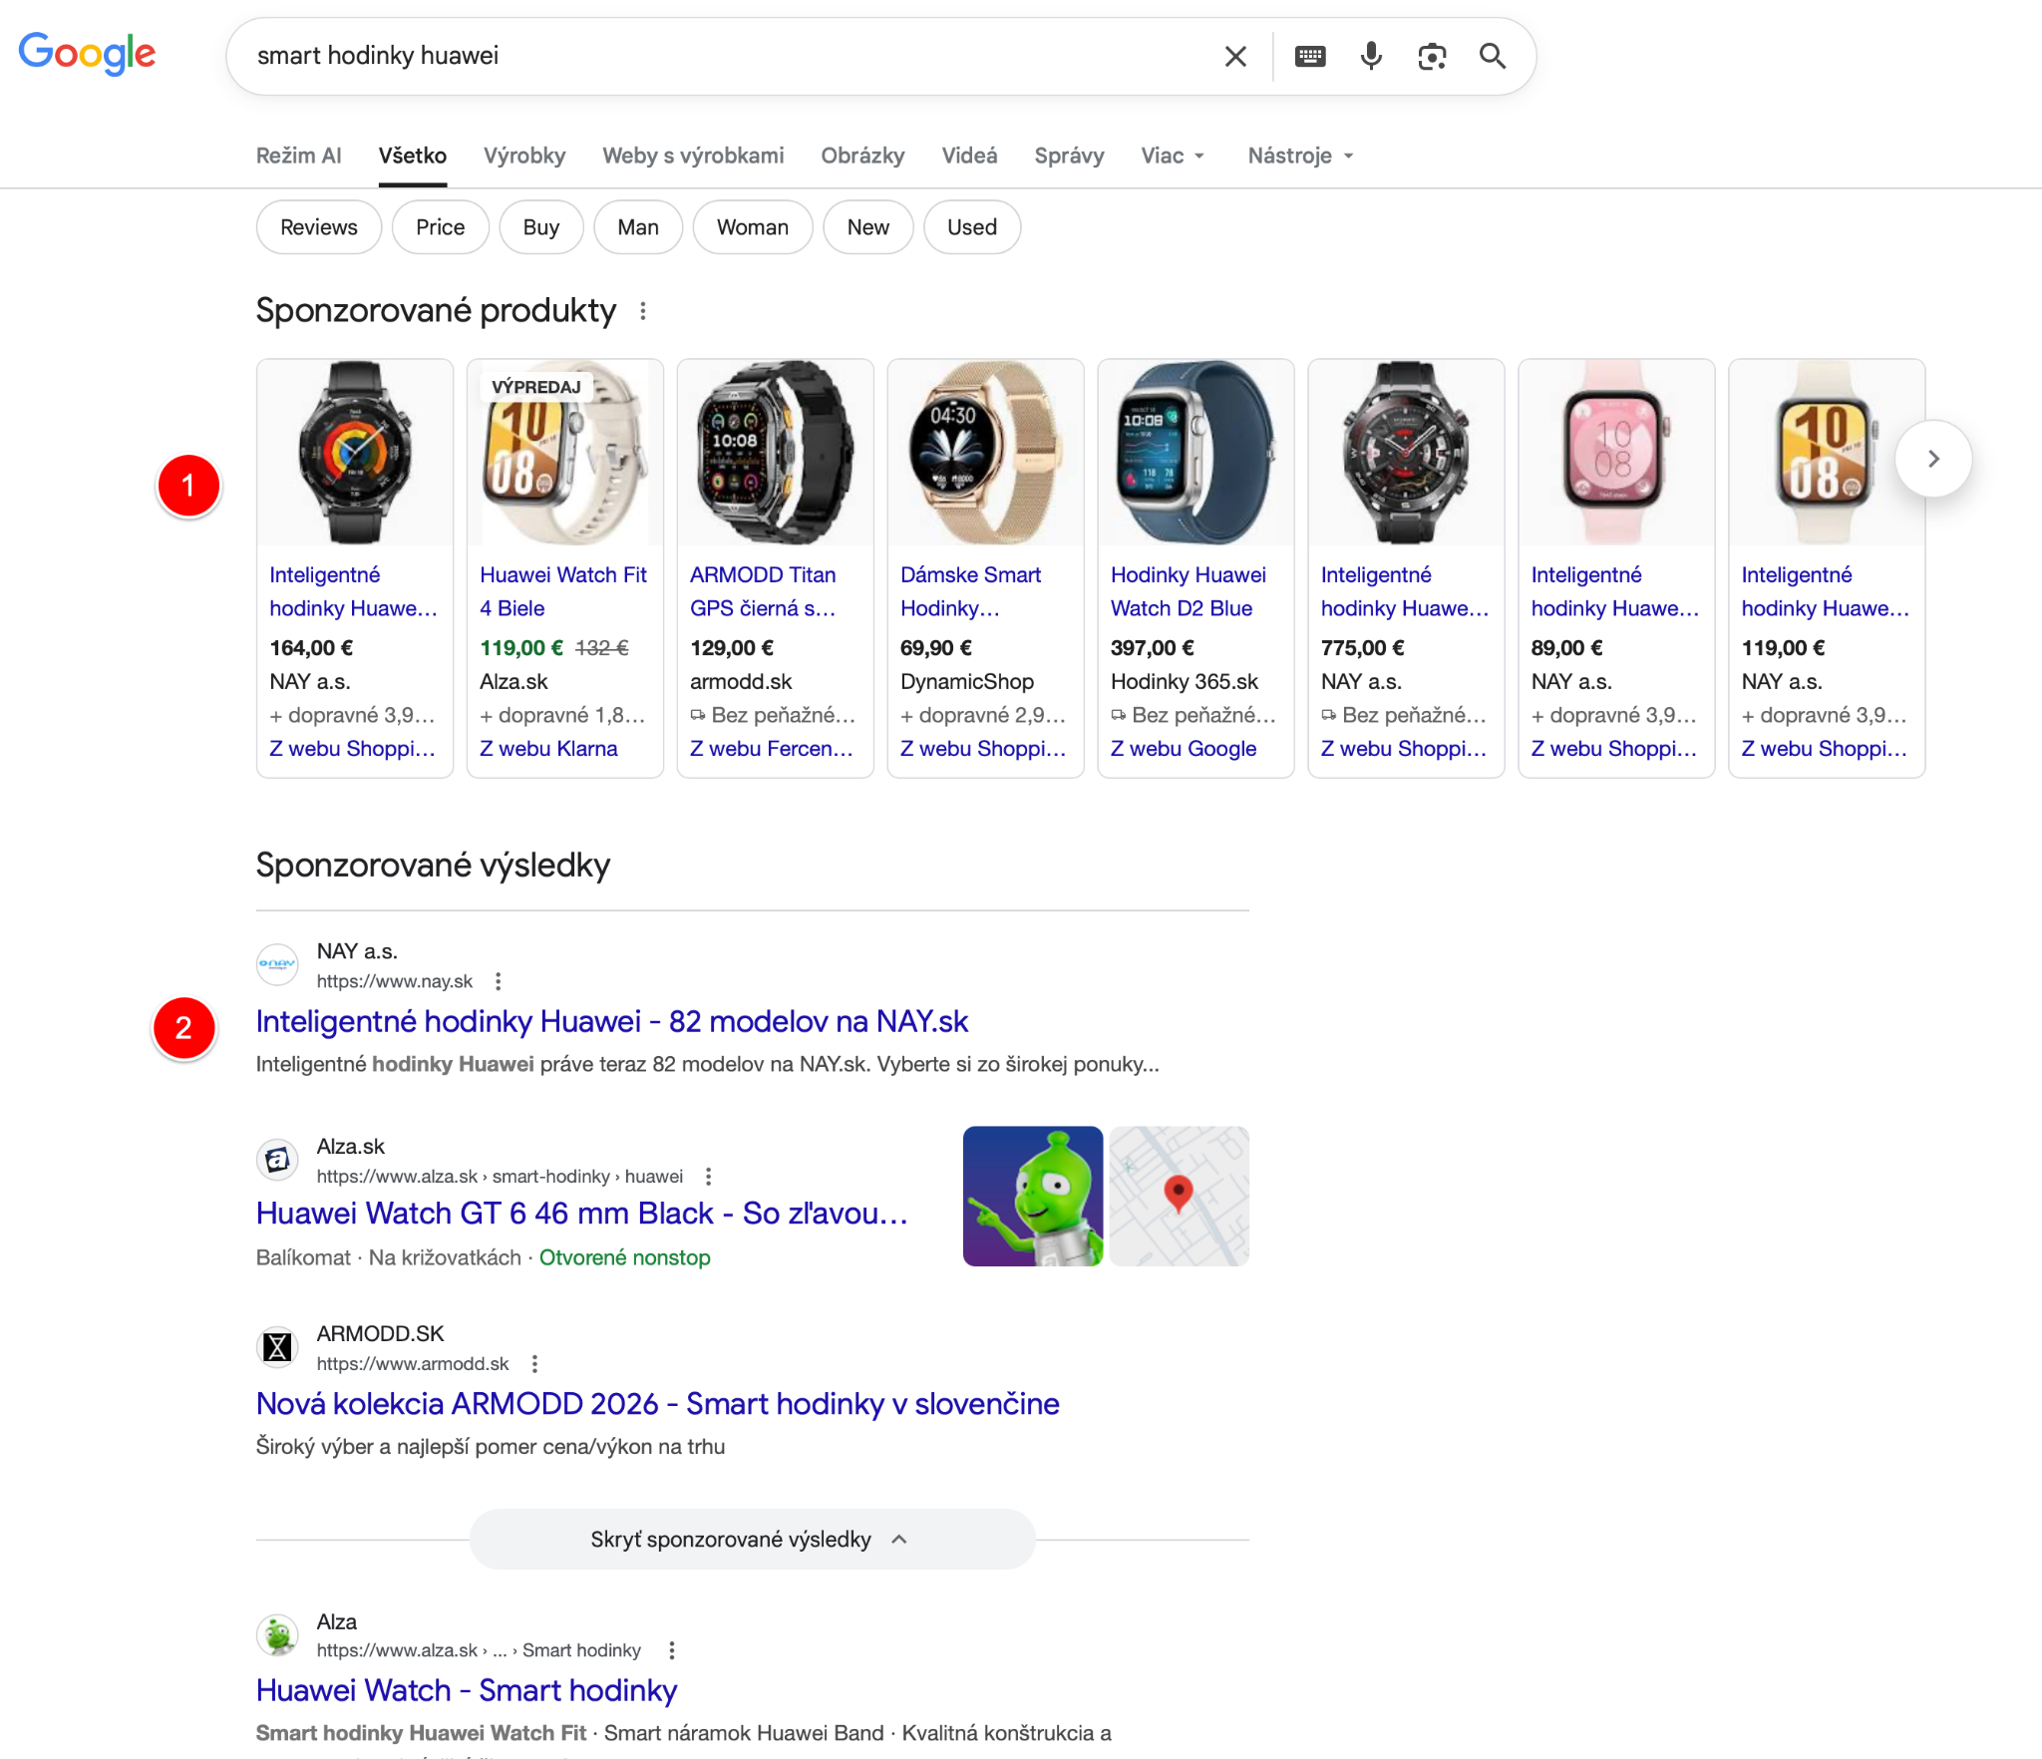Open Inteligentné hodinky Huawei – 82 modelov result
2042x1759 pixels.
[612, 1021]
